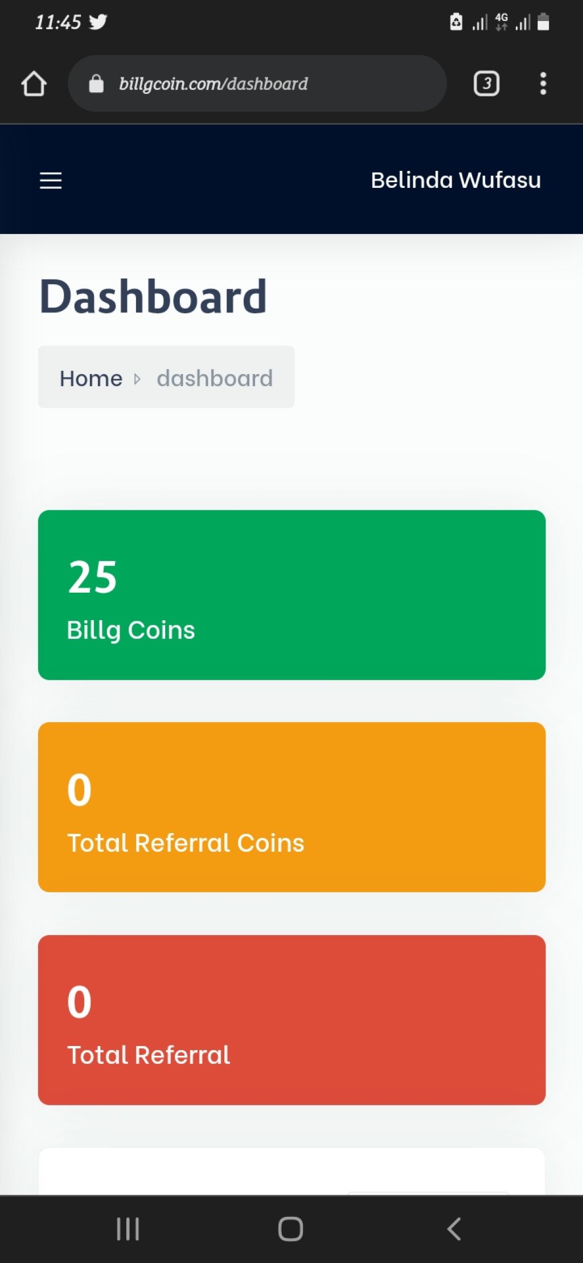Open the tab switcher showing 3 tabs

pos(486,84)
